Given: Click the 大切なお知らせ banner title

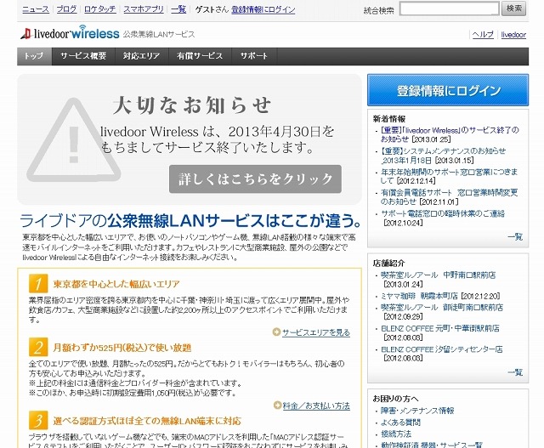Looking at the screenshot, I should pos(191,105).
